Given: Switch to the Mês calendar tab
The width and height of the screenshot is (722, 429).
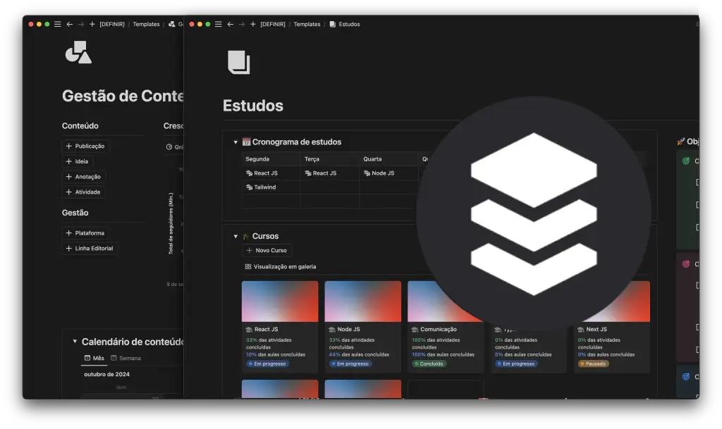Looking at the screenshot, I should click(94, 358).
